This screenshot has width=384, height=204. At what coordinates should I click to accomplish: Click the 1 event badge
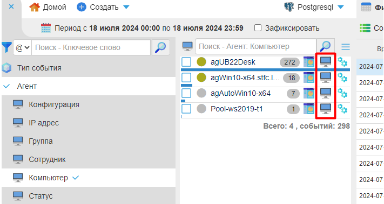pos(293,109)
